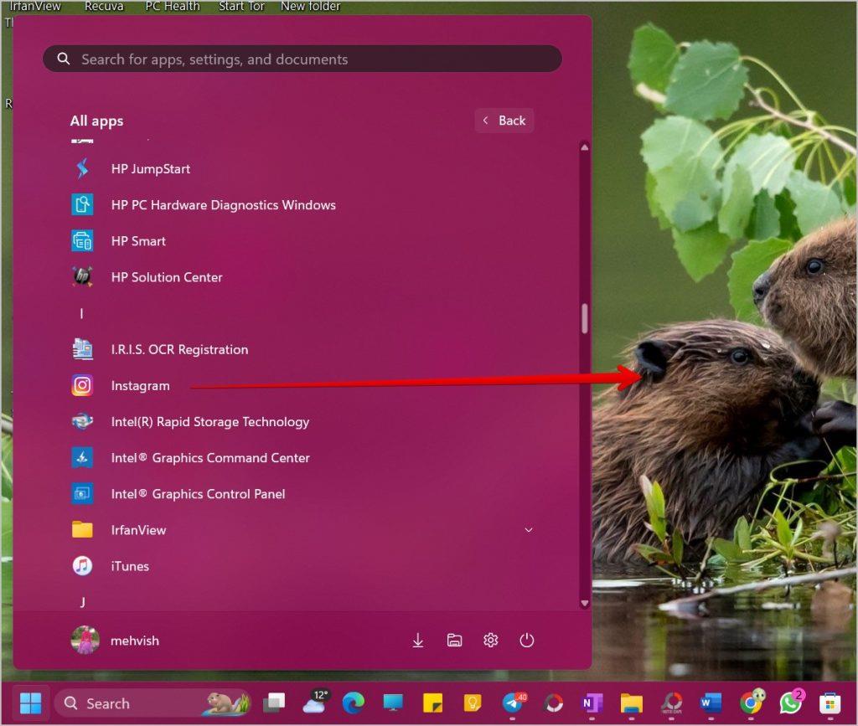Open Task View on the taskbar
858x726 pixels.
point(274,703)
